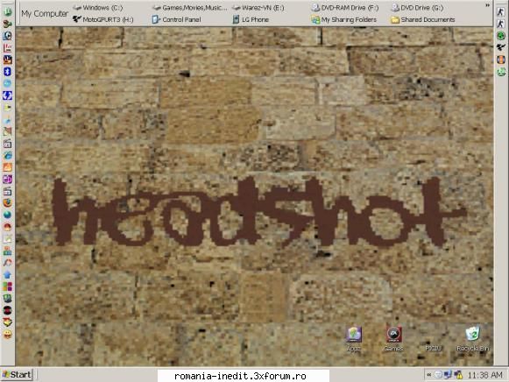Open the Recycle Bin
This screenshot has width=509, height=382.
472,339
